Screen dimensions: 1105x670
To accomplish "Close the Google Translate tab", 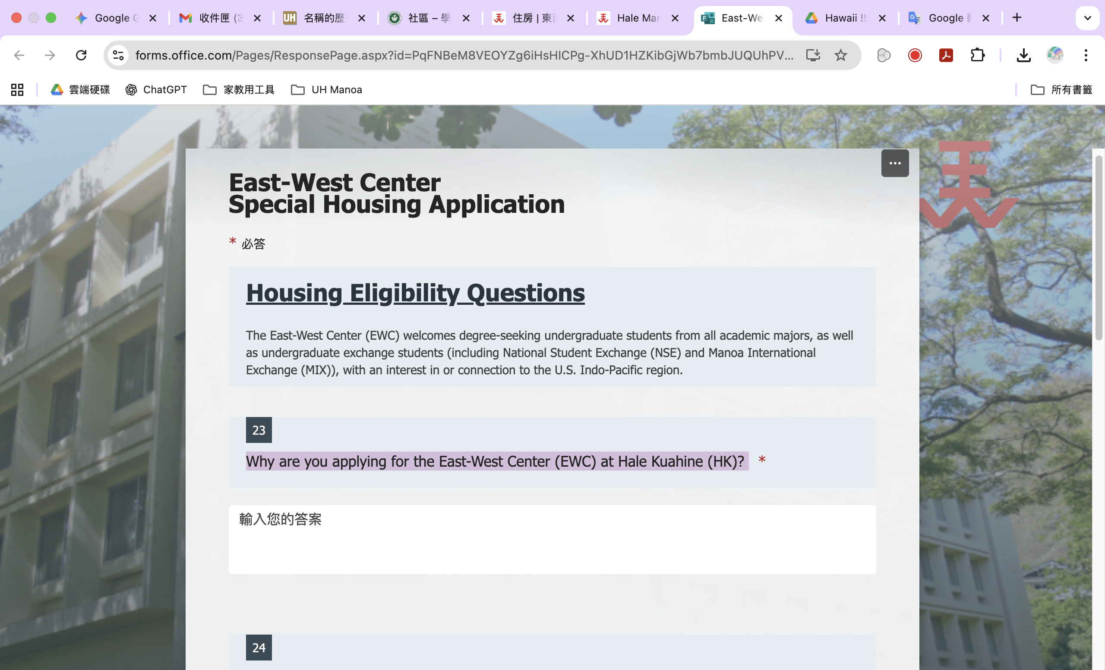I will [x=986, y=18].
